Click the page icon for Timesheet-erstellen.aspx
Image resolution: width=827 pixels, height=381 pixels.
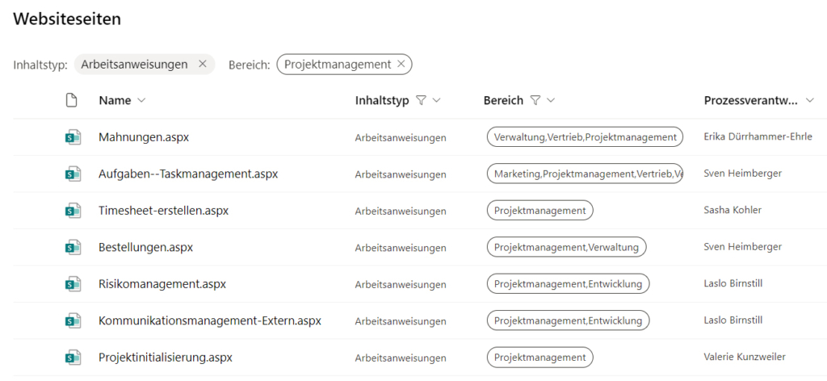(72, 211)
